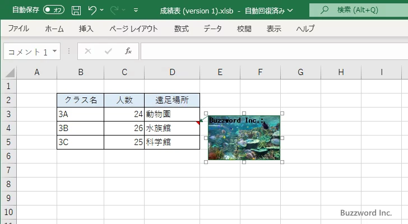The image size is (408, 224).
Task: Click the Save floppy disk icon
Action: click(x=76, y=11)
